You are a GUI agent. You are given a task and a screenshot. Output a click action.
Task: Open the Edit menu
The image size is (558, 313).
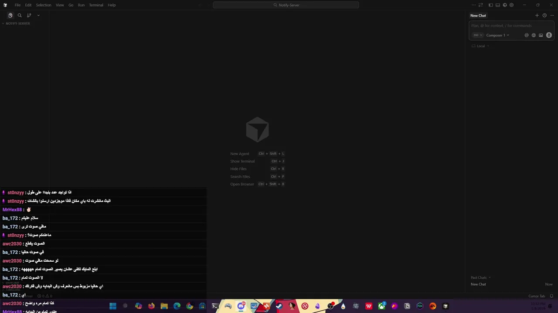tap(28, 5)
